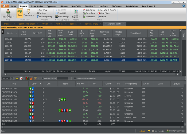Open the Stats side panel tab
Image resolution: width=187 pixels, height=134 pixels.
tap(2, 31)
